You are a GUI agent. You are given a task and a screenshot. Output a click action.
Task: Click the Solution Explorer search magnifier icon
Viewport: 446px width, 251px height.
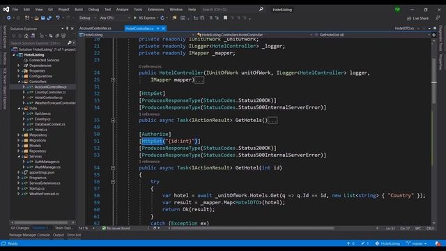pos(70,43)
